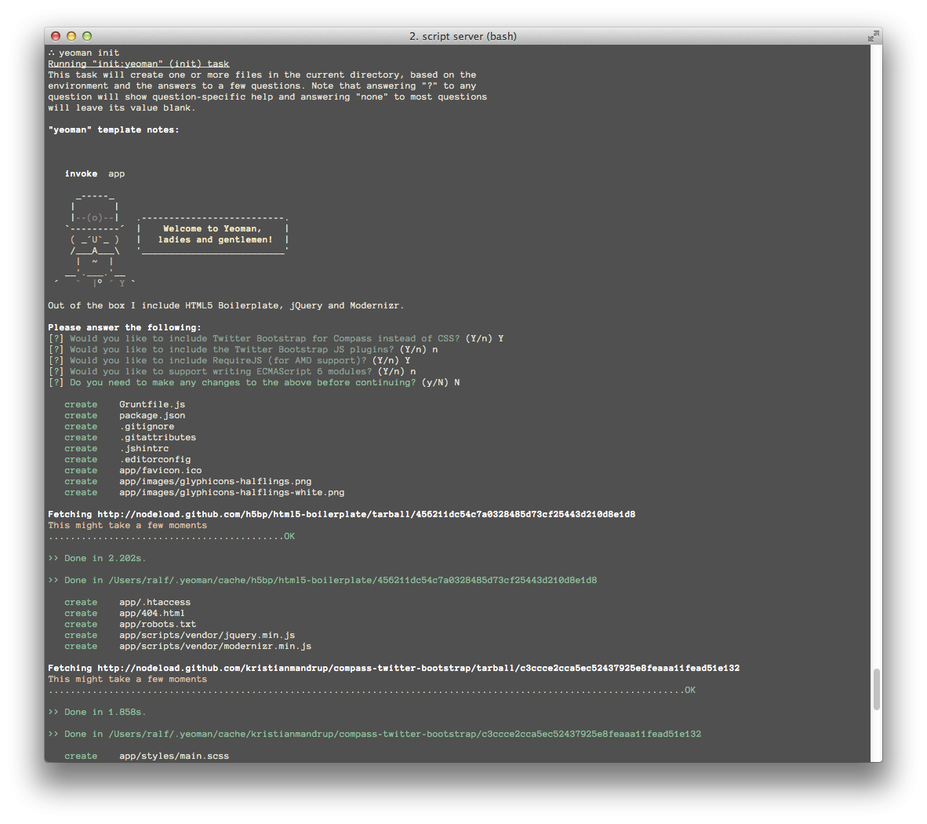Click the red close window button

[56, 36]
